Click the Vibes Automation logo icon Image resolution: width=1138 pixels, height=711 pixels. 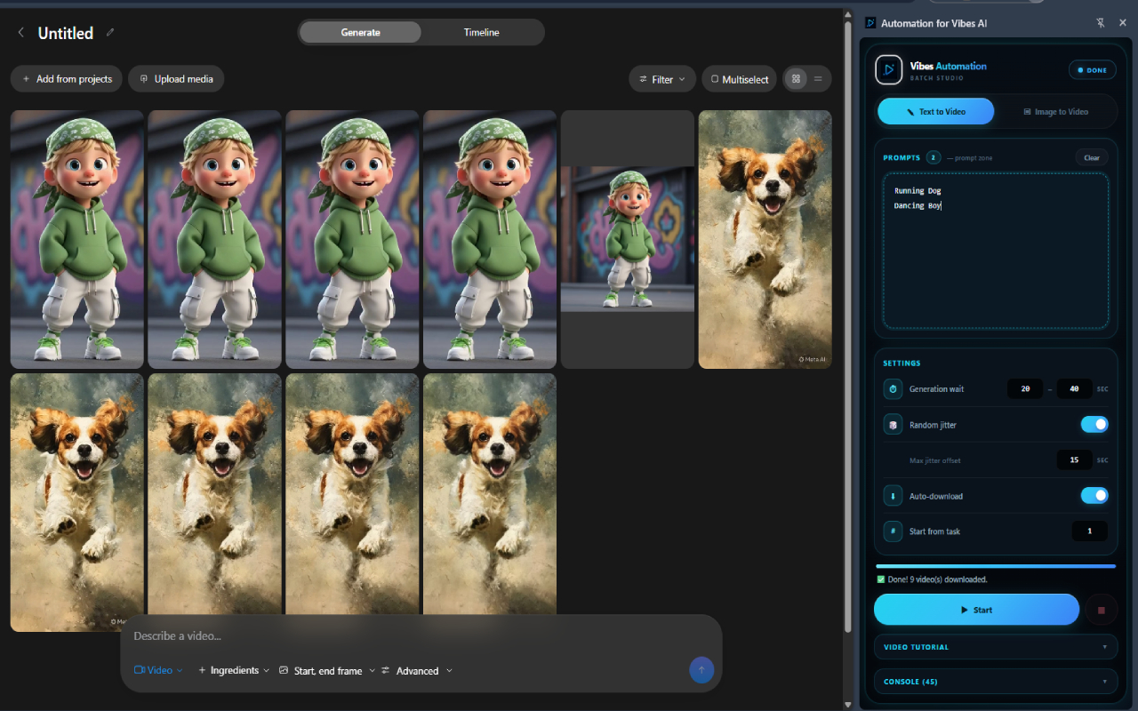(x=889, y=70)
